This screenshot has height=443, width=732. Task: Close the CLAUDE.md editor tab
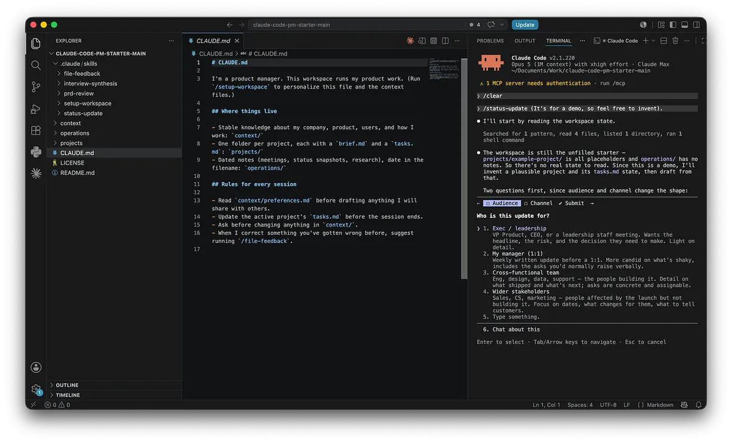(x=238, y=41)
